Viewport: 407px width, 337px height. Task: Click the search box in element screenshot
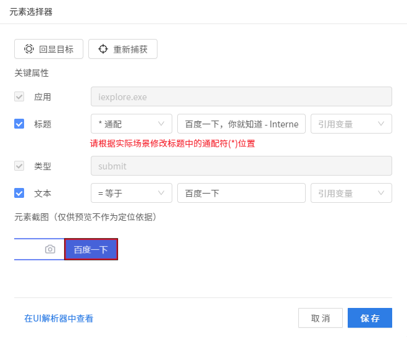pos(29,249)
